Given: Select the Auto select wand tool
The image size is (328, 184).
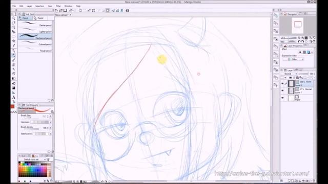Looking at the screenshot, I should [14, 41].
